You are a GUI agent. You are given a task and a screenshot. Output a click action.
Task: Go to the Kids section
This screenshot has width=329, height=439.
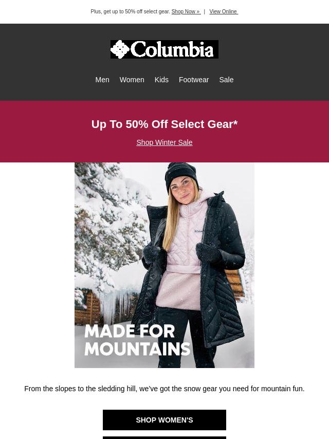pos(161,80)
